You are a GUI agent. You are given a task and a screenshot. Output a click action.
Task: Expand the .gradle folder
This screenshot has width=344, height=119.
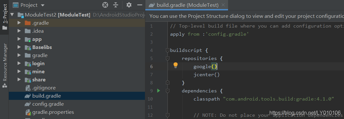19,23
